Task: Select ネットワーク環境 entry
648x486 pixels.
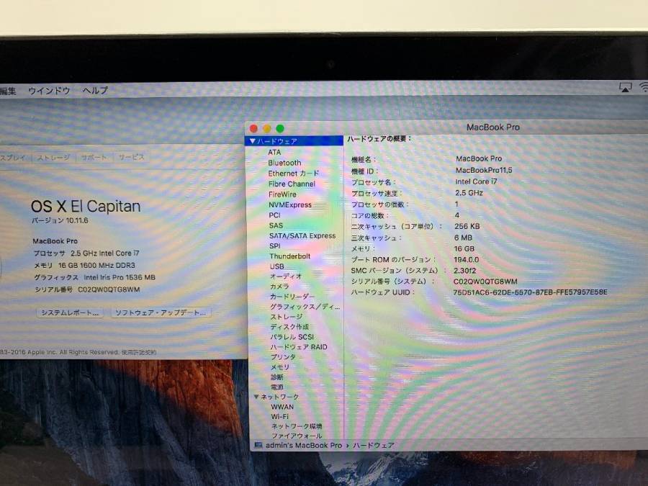Action: pyautogui.click(x=297, y=426)
